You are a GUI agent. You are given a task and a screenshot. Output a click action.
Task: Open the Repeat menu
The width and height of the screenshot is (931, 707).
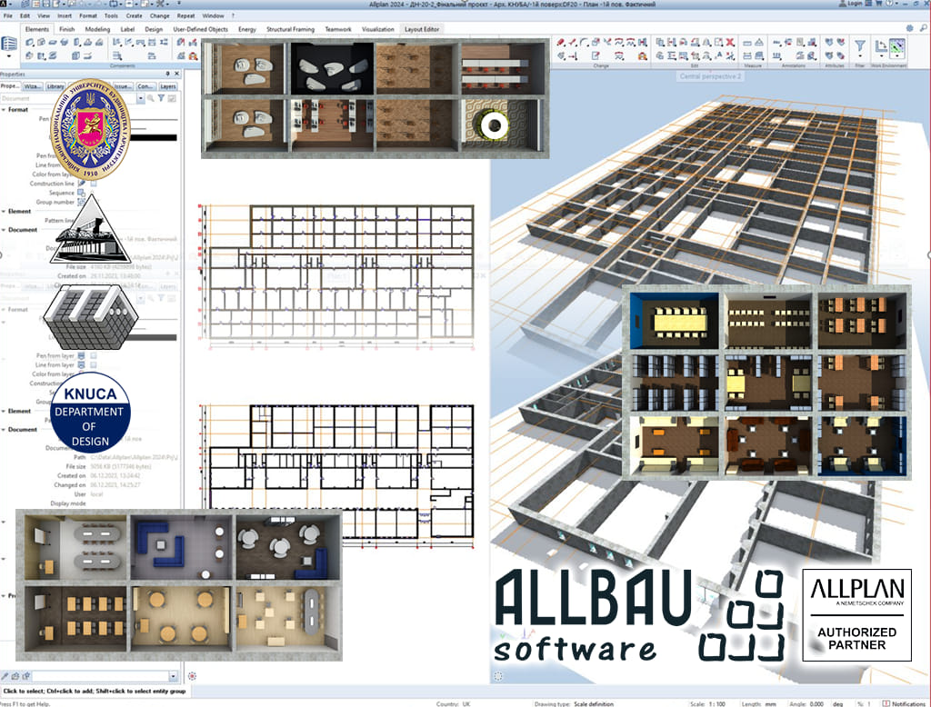click(185, 16)
